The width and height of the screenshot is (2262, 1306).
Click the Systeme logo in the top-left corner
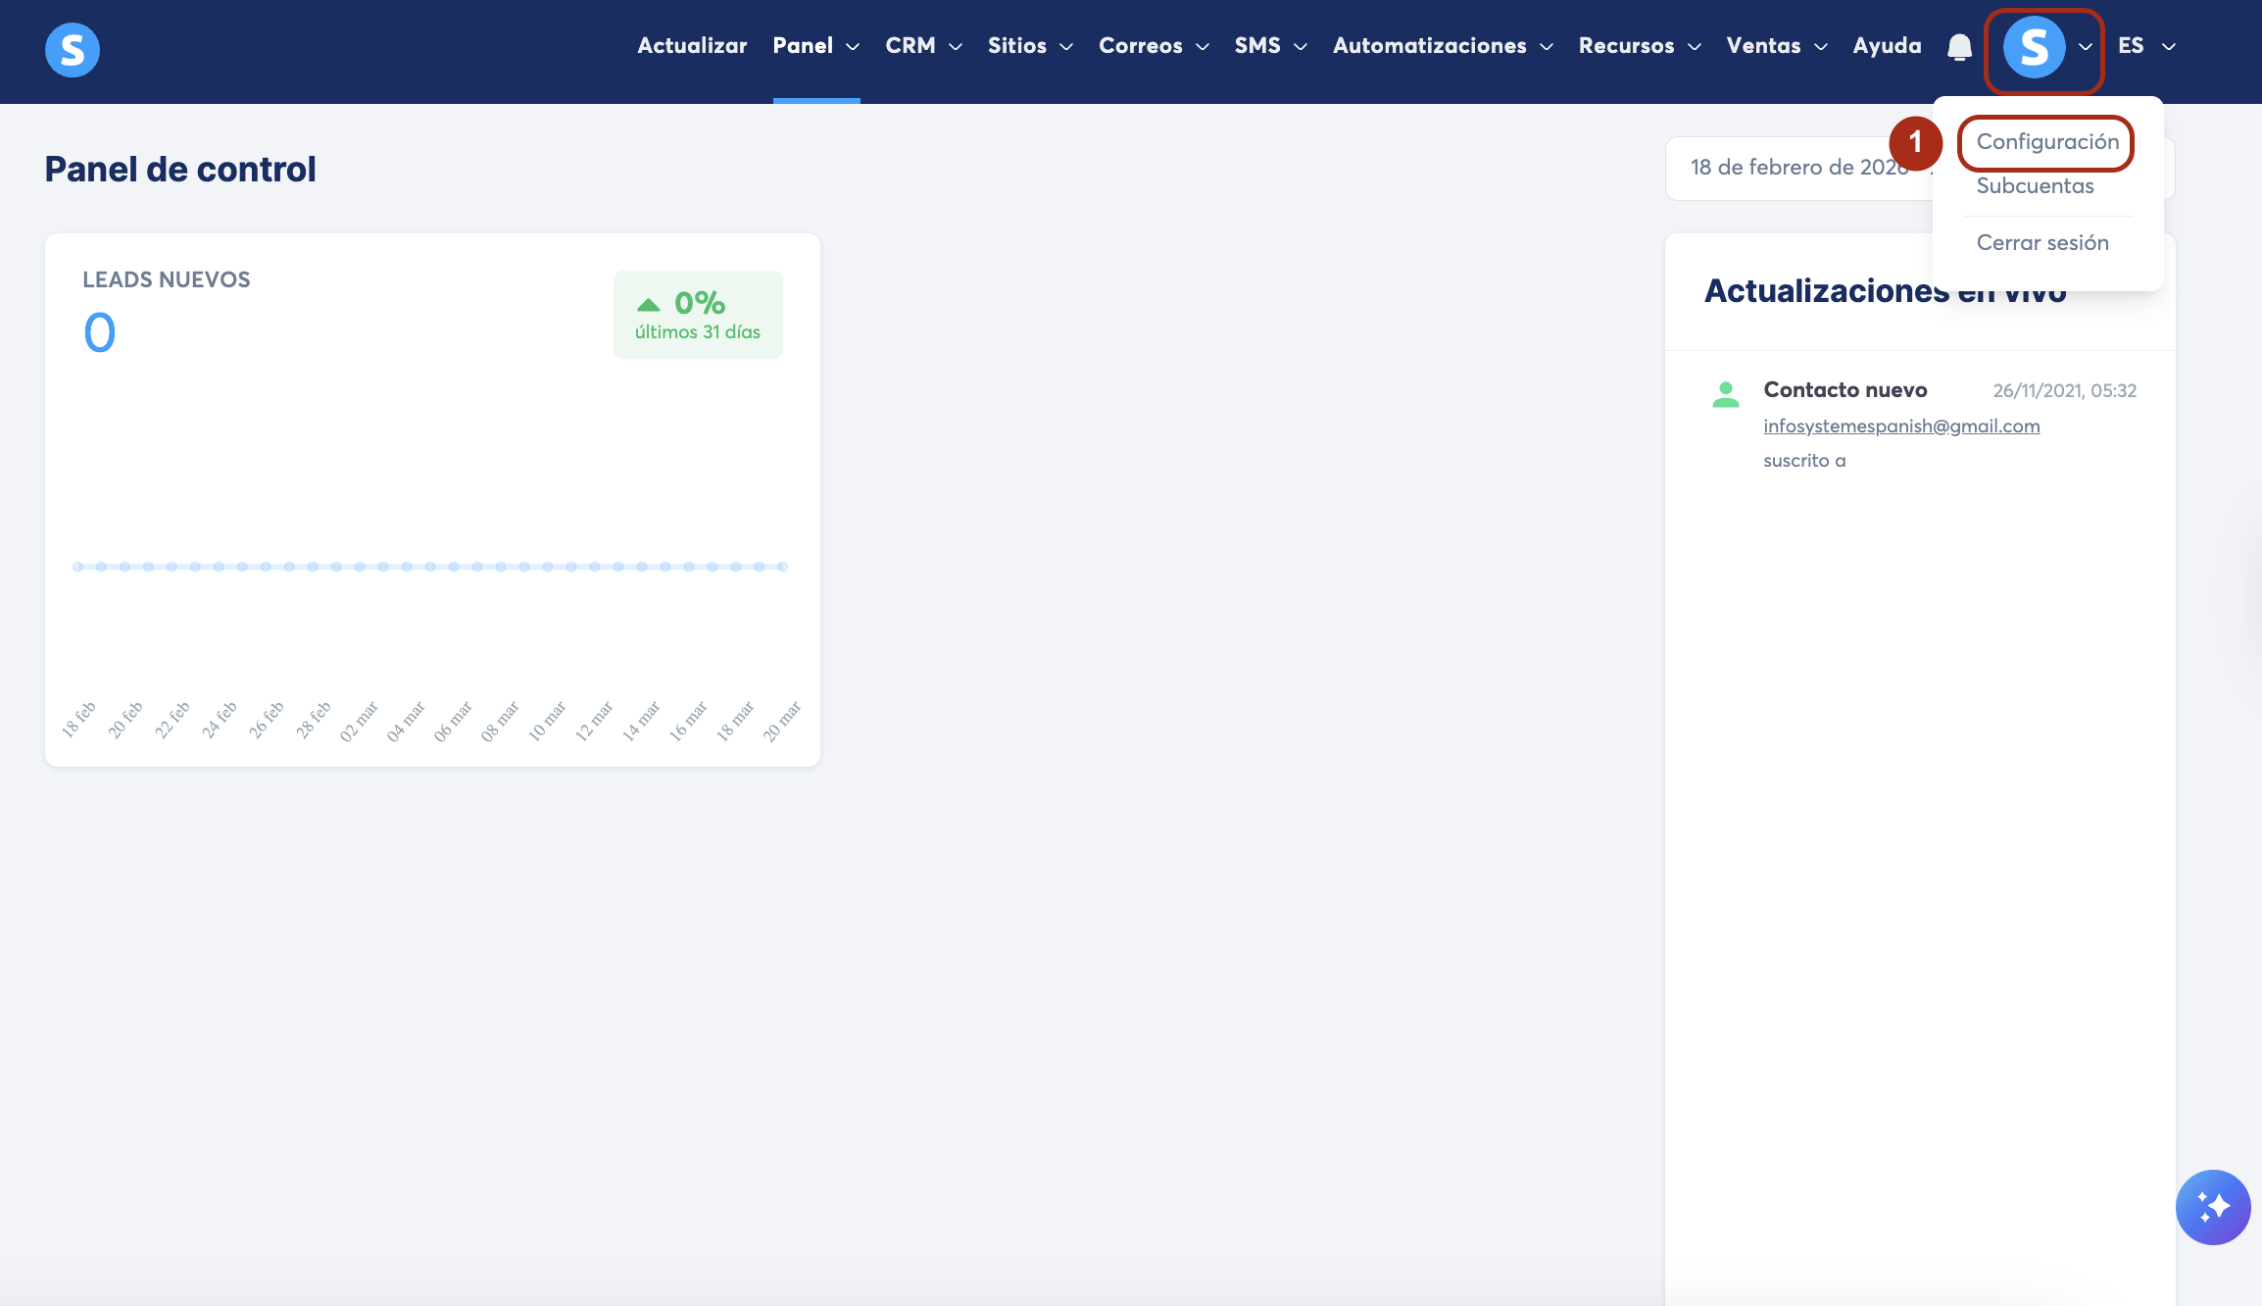tap(73, 49)
